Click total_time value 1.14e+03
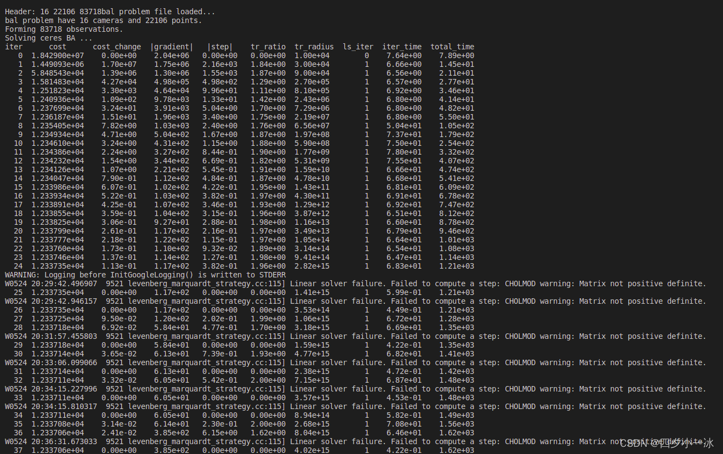The height and width of the screenshot is (454, 723). coord(457,257)
